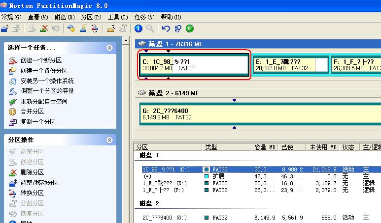Open the 常规(G) menu
Image resolution: width=381 pixels, height=223 pixels.
[x=11, y=17]
